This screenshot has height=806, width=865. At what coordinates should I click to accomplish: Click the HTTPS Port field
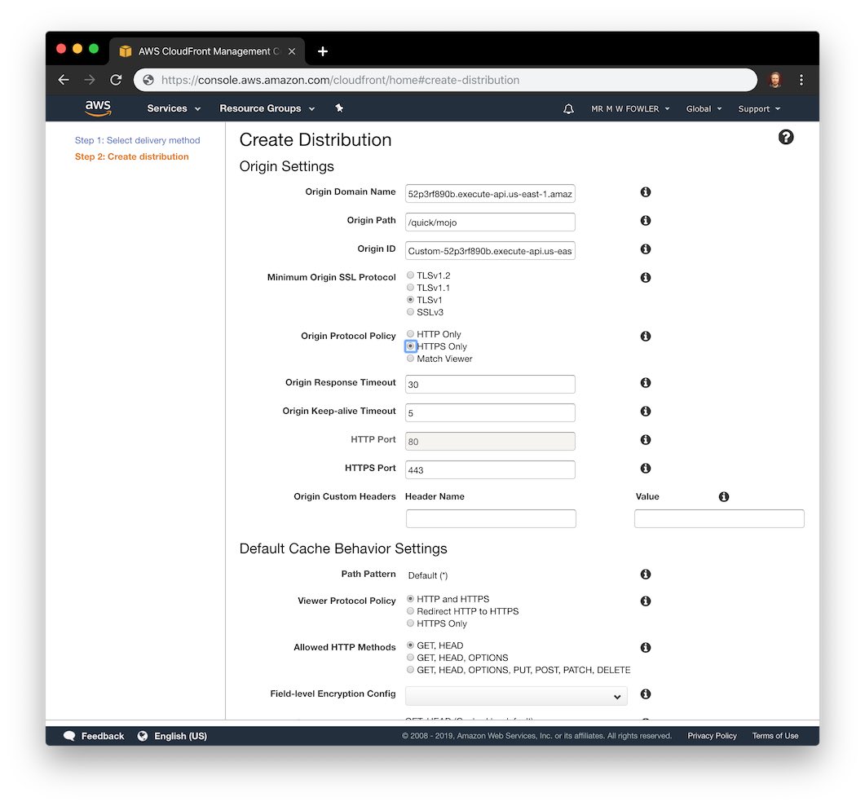490,469
